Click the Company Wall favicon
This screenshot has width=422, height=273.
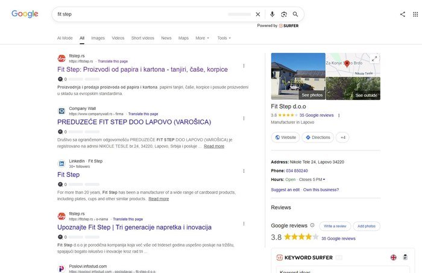tap(61, 111)
